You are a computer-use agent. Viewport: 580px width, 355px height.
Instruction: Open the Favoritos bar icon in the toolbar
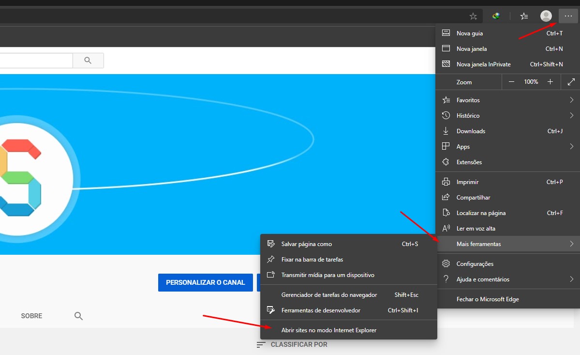coord(523,16)
